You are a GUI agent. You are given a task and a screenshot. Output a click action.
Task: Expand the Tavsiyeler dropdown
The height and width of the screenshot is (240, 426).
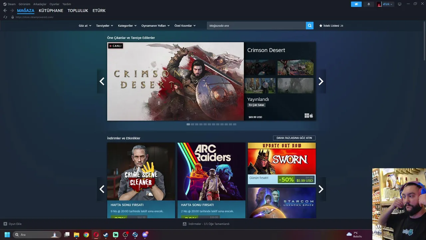(105, 26)
